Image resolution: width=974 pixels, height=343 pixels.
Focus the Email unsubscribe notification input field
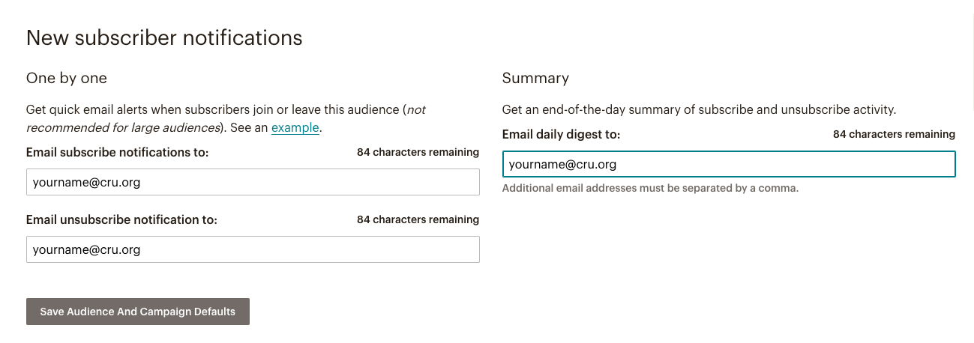pos(253,249)
